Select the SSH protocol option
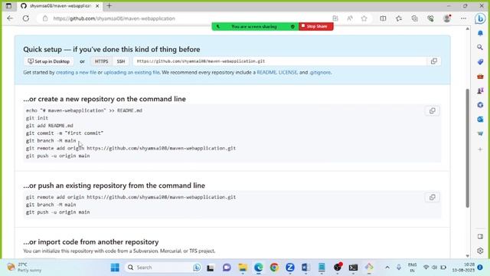 pyautogui.click(x=121, y=61)
